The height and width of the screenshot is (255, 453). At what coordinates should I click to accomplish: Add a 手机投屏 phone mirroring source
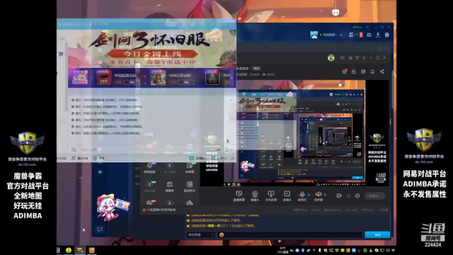[x=271, y=195]
